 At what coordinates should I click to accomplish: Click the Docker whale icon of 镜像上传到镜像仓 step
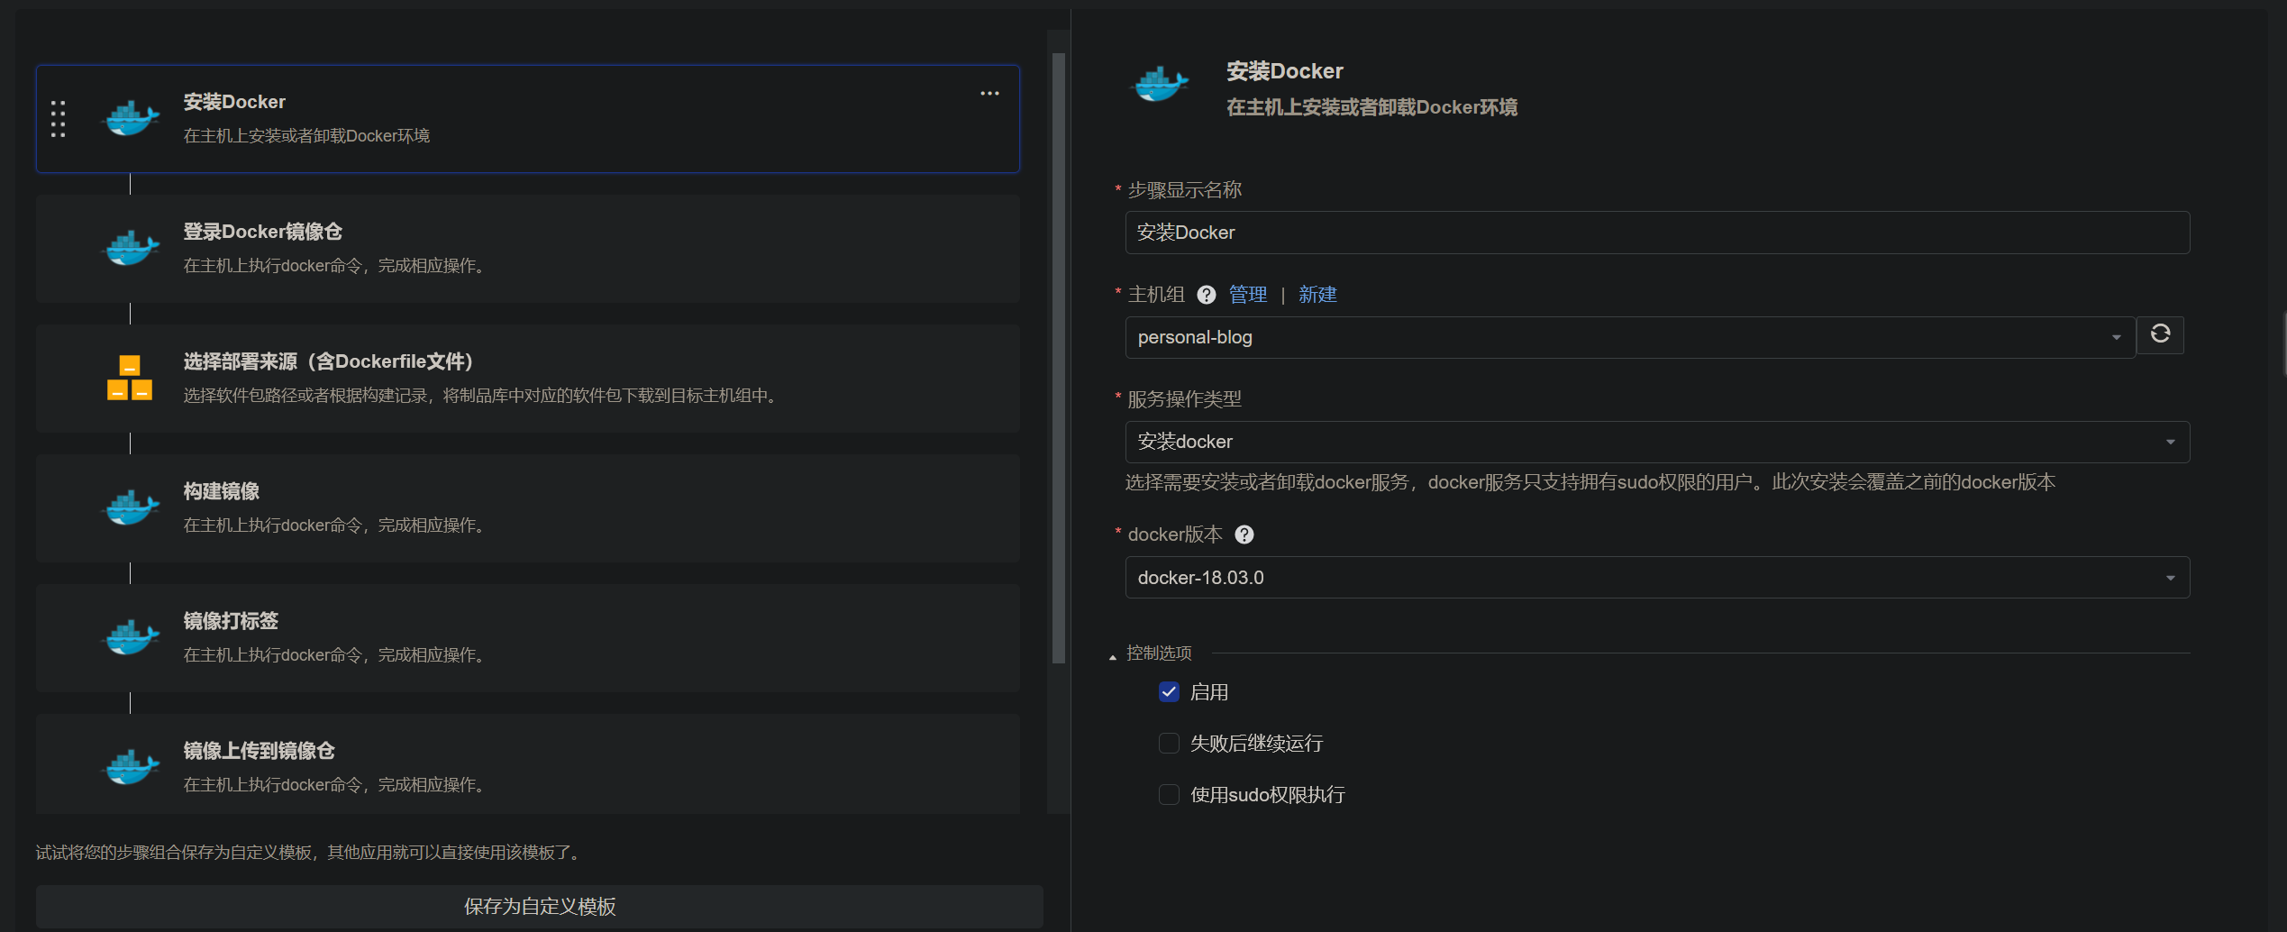point(132,767)
